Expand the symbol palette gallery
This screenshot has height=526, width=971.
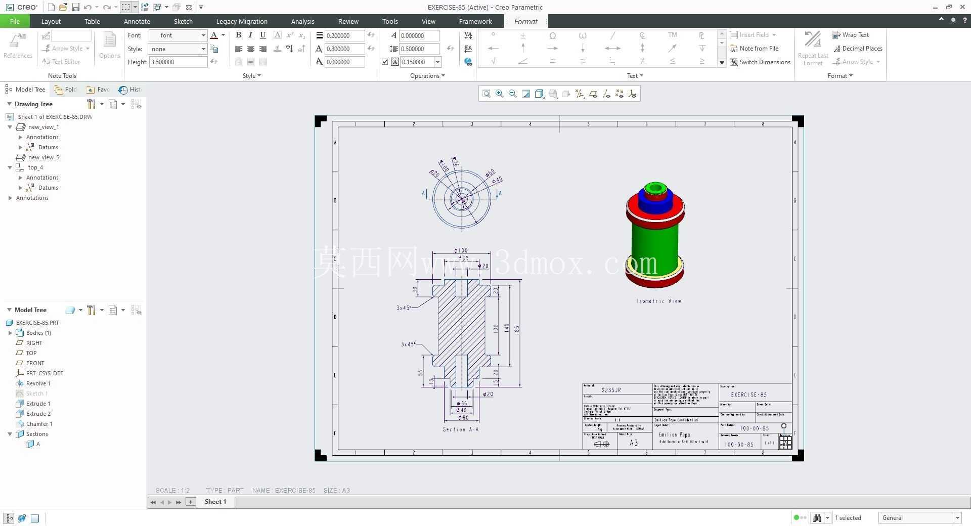click(x=722, y=62)
